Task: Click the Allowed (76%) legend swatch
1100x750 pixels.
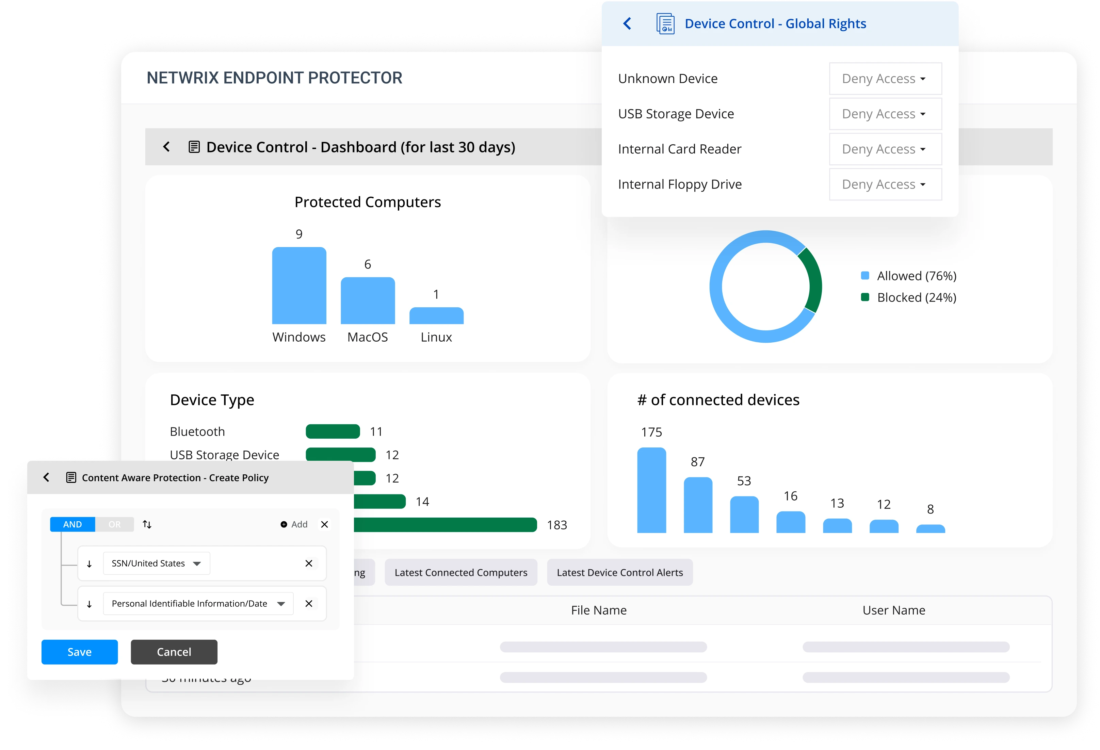Action: tap(865, 275)
